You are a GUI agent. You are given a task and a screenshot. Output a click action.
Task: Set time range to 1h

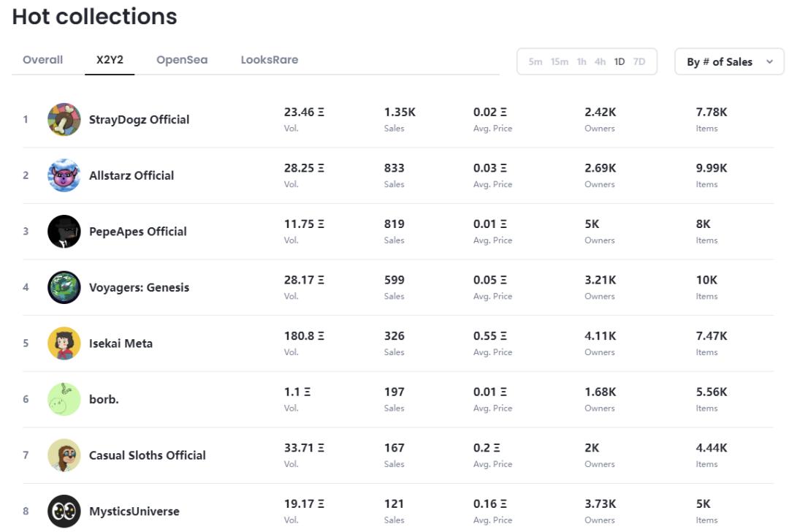click(582, 62)
